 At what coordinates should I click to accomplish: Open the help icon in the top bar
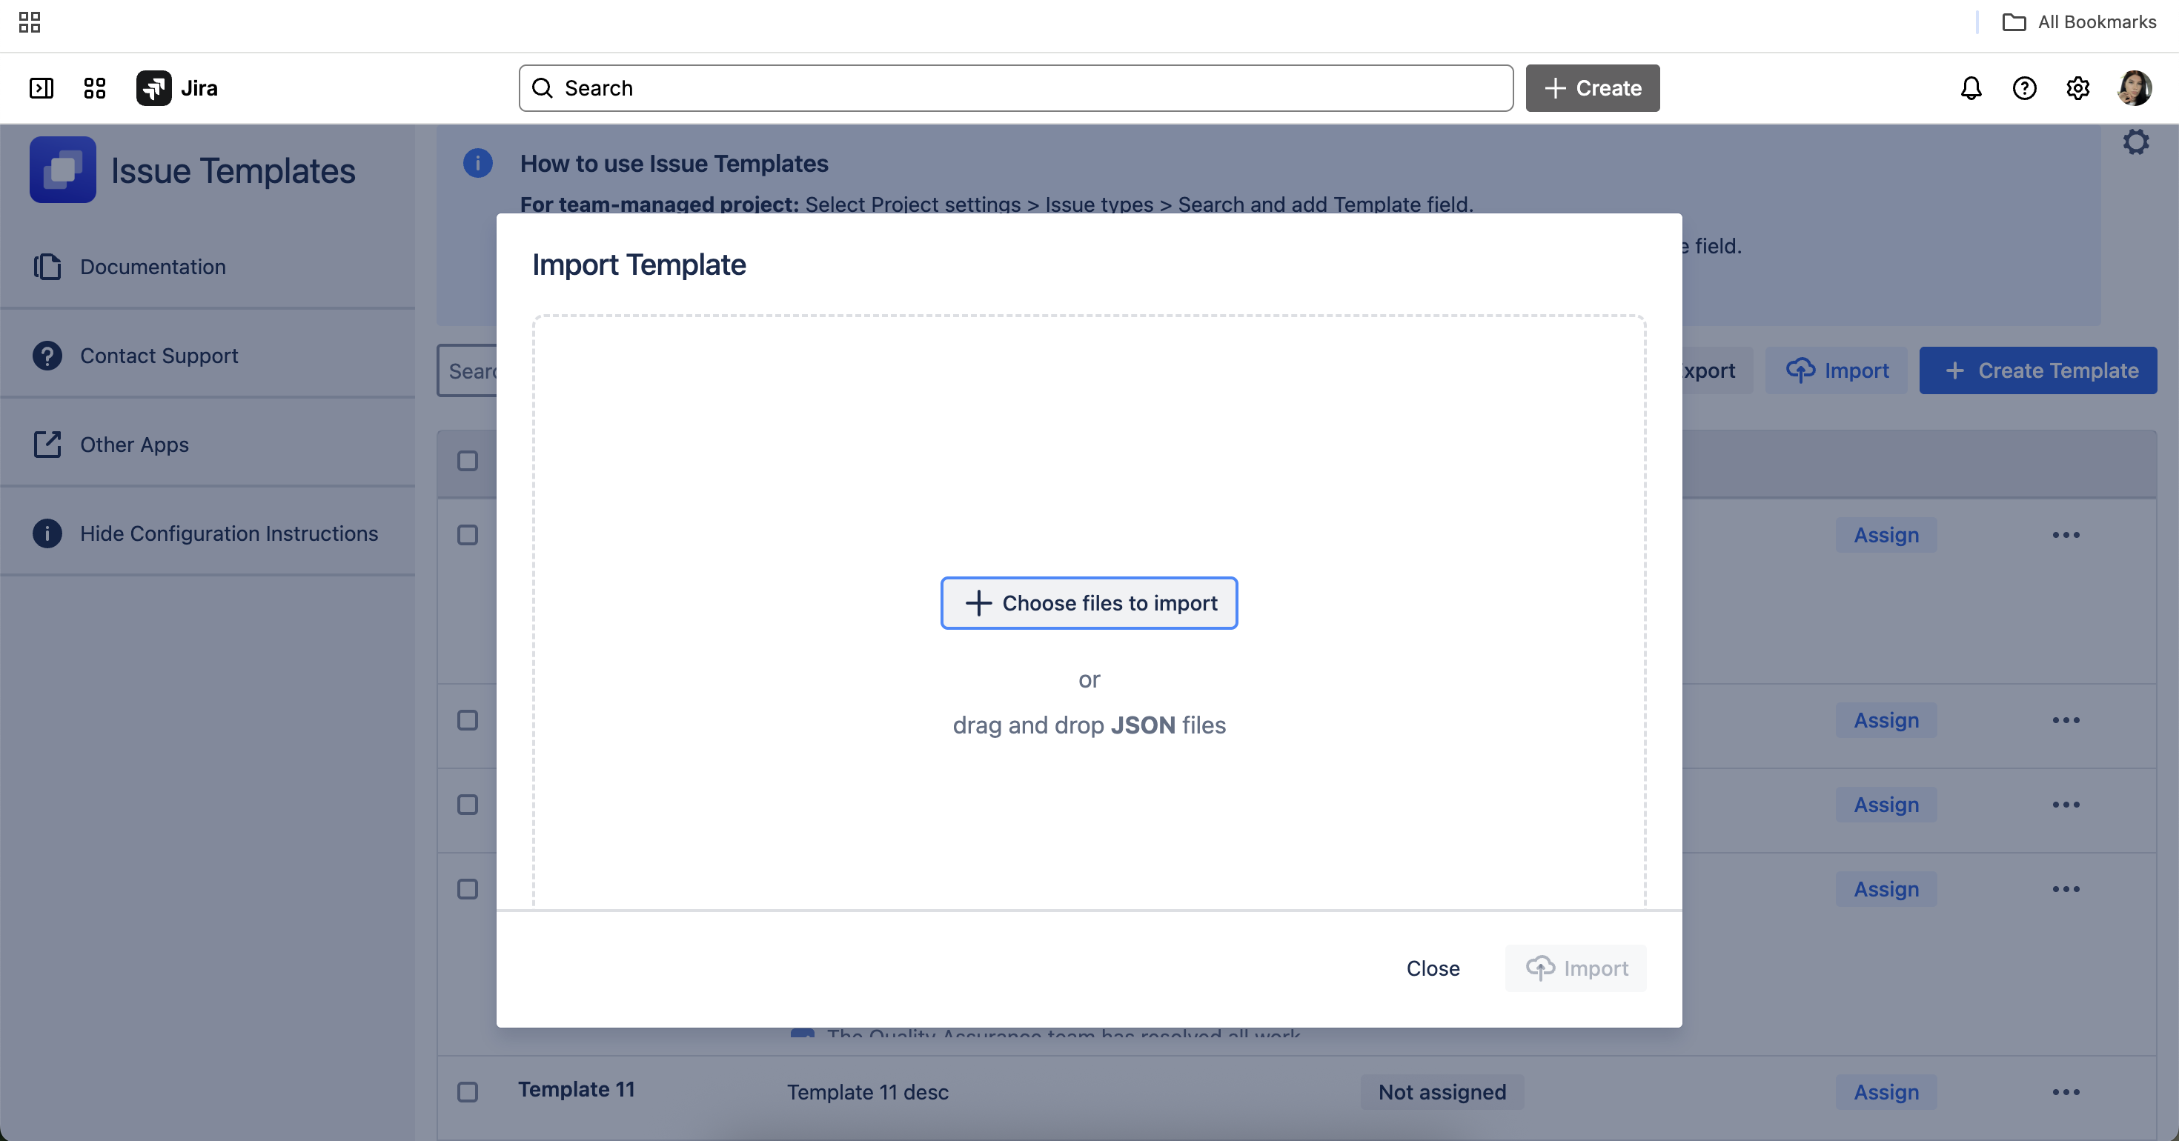(x=2024, y=88)
